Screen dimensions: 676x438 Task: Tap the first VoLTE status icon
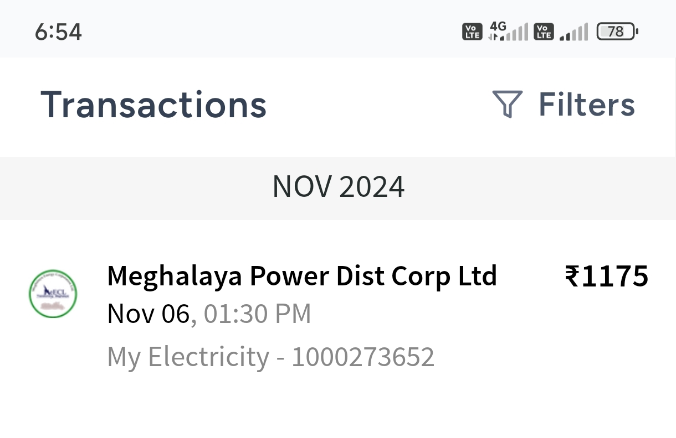coord(472,32)
